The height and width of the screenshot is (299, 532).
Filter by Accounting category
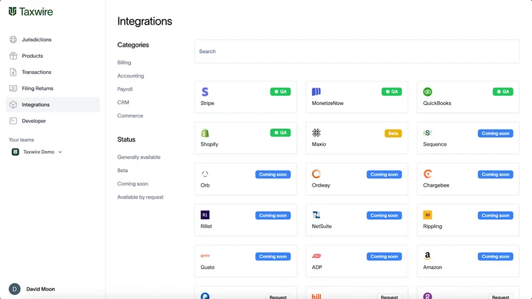coord(130,76)
